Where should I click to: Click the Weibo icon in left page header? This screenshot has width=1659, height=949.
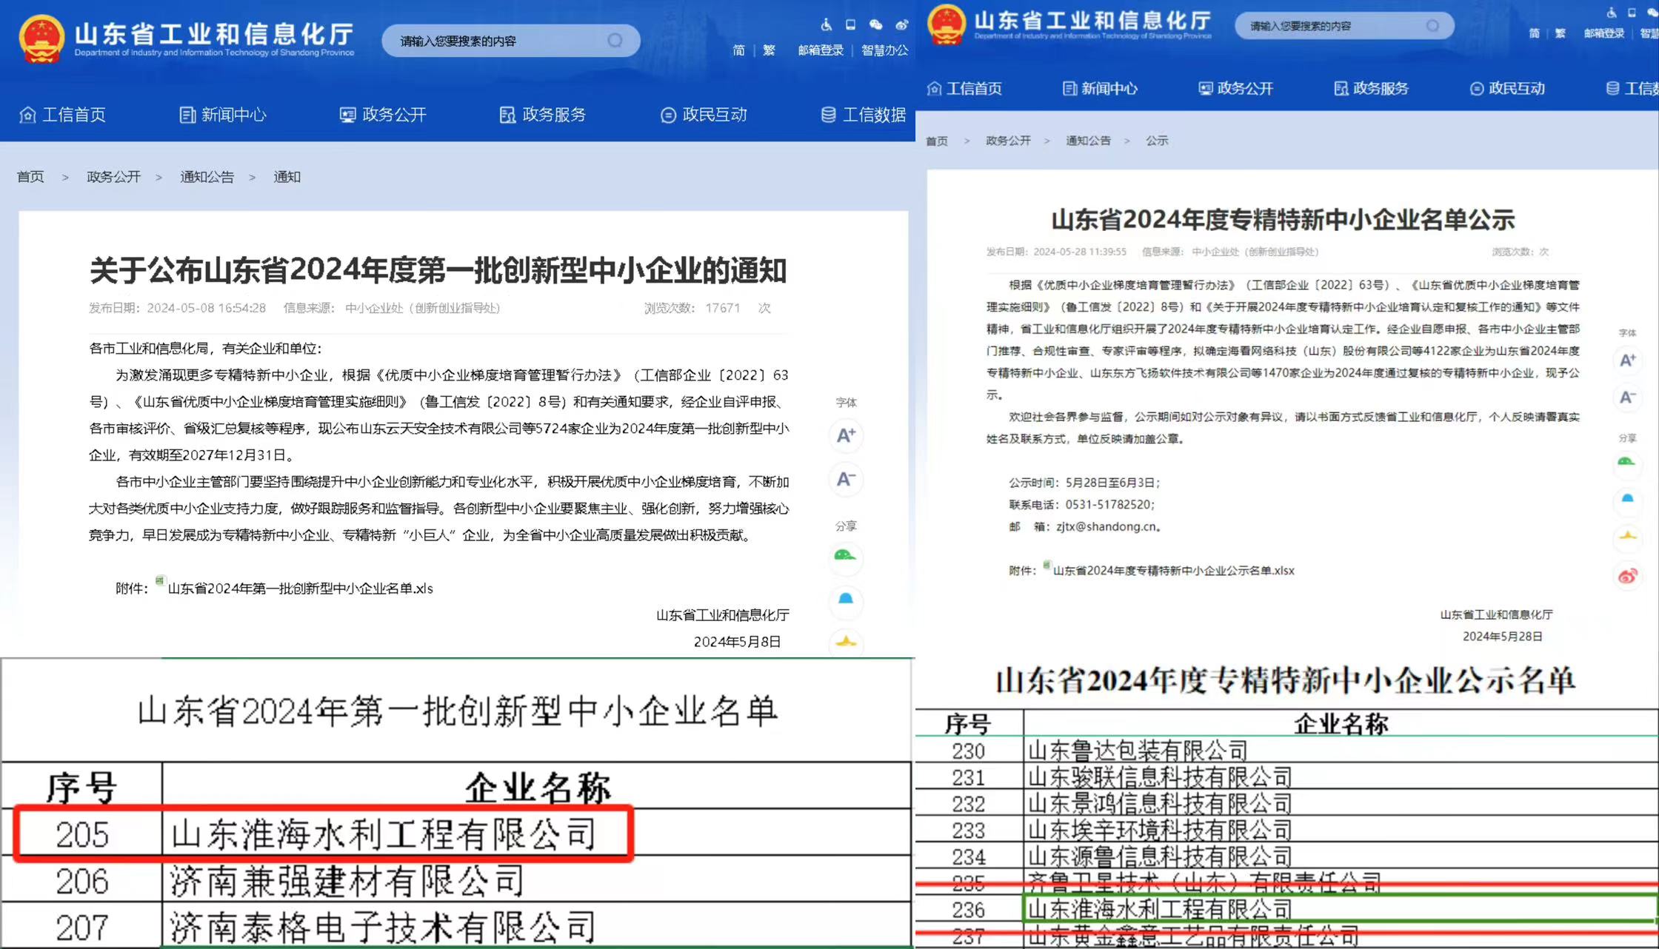pyautogui.click(x=901, y=25)
